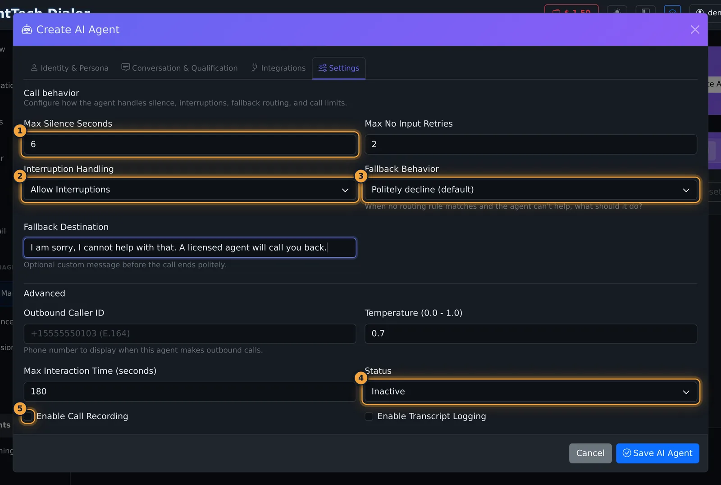Image resolution: width=721 pixels, height=485 pixels.
Task: Open the Status dropdown showing Inactive
Action: tap(531, 392)
